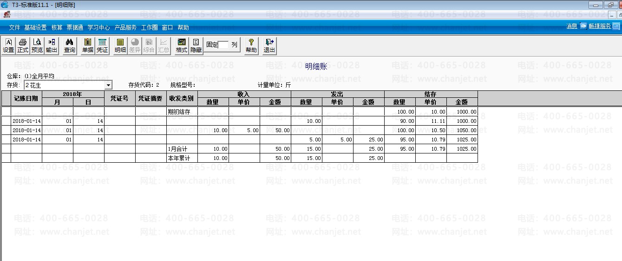Open the 设置 settings toolbar button
The image size is (622, 261).
click(x=8, y=45)
